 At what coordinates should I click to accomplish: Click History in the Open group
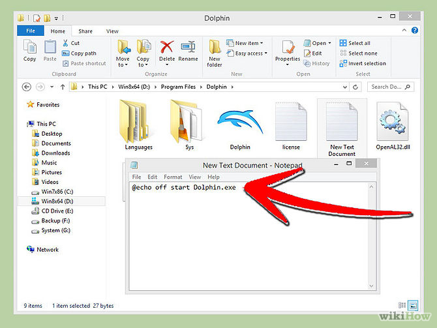coord(316,63)
